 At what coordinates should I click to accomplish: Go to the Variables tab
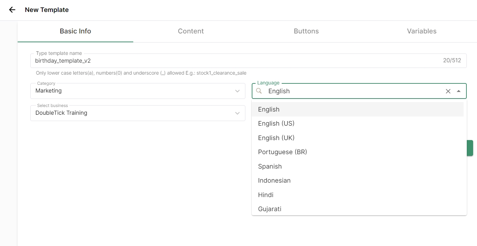422,31
